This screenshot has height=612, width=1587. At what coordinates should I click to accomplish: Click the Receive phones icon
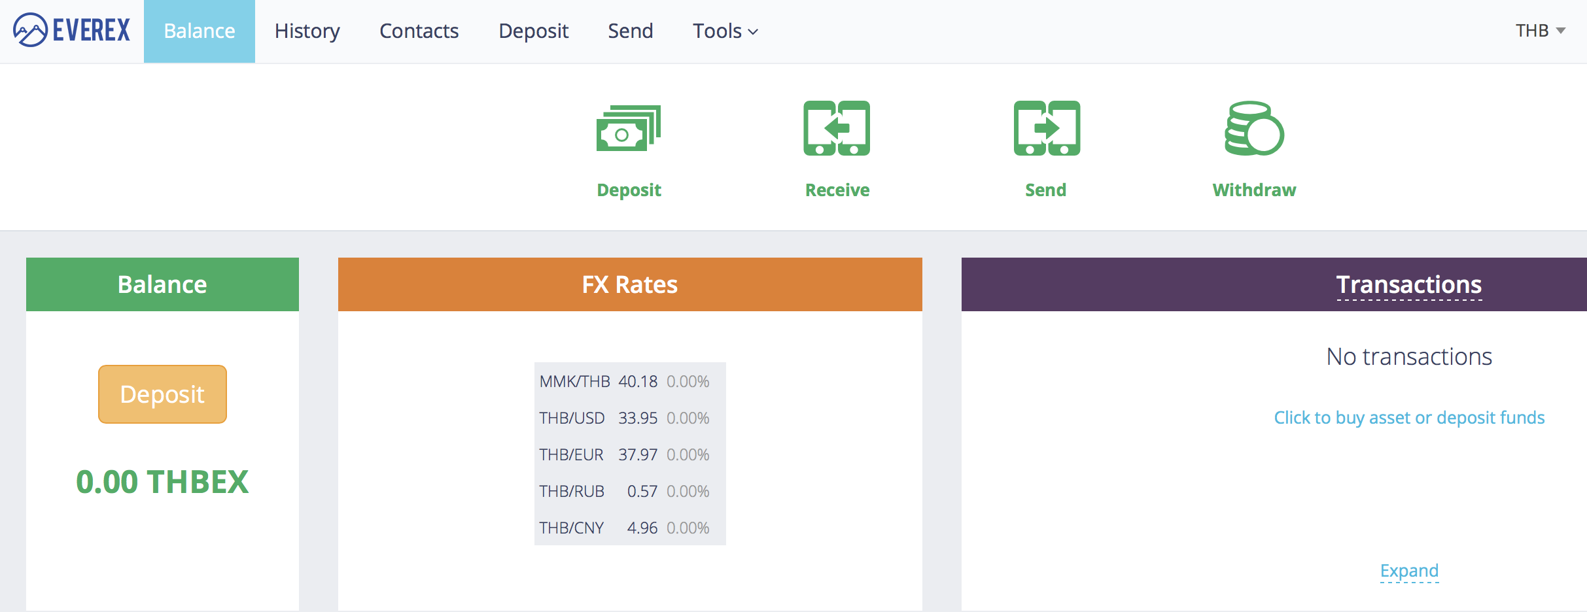[837, 128]
